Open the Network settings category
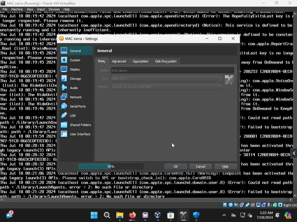This screenshot has width=297, height=222. point(77,97)
